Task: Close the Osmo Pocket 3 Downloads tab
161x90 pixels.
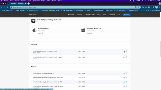Action: pos(25,3)
